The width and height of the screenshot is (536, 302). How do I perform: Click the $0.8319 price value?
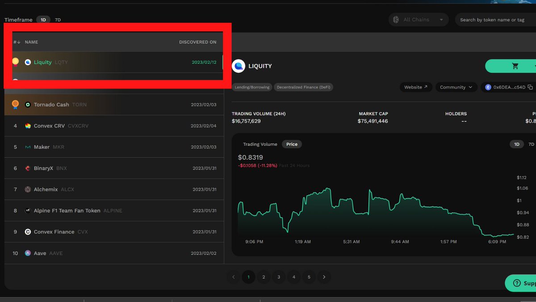pyautogui.click(x=251, y=157)
